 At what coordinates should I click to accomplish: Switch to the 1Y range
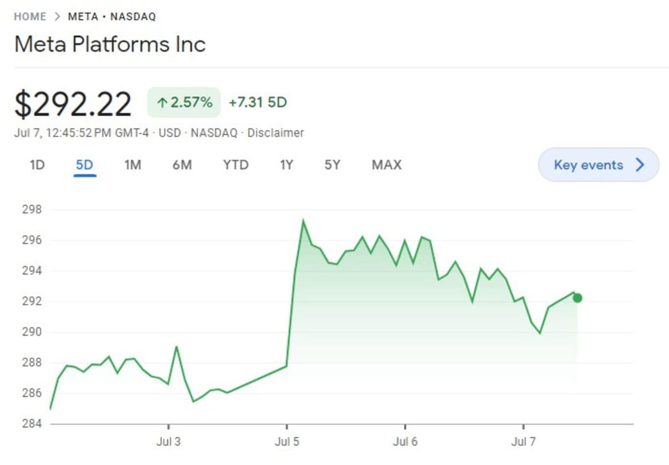(286, 165)
